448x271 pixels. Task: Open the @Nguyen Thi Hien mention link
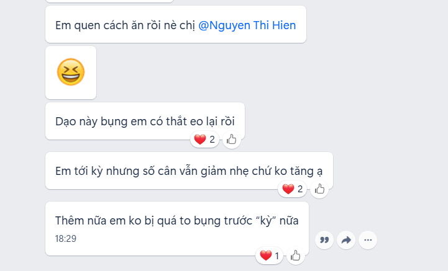(247, 25)
